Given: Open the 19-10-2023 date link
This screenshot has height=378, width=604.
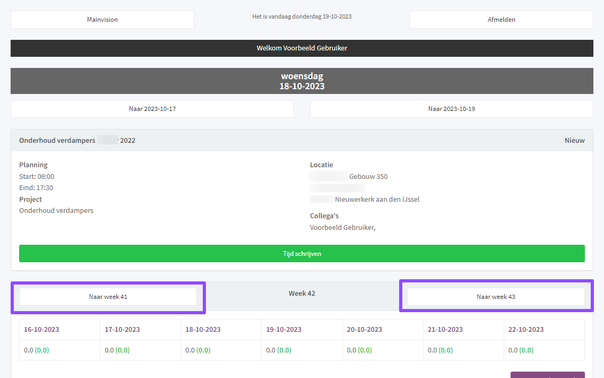Looking at the screenshot, I should pyautogui.click(x=283, y=330).
